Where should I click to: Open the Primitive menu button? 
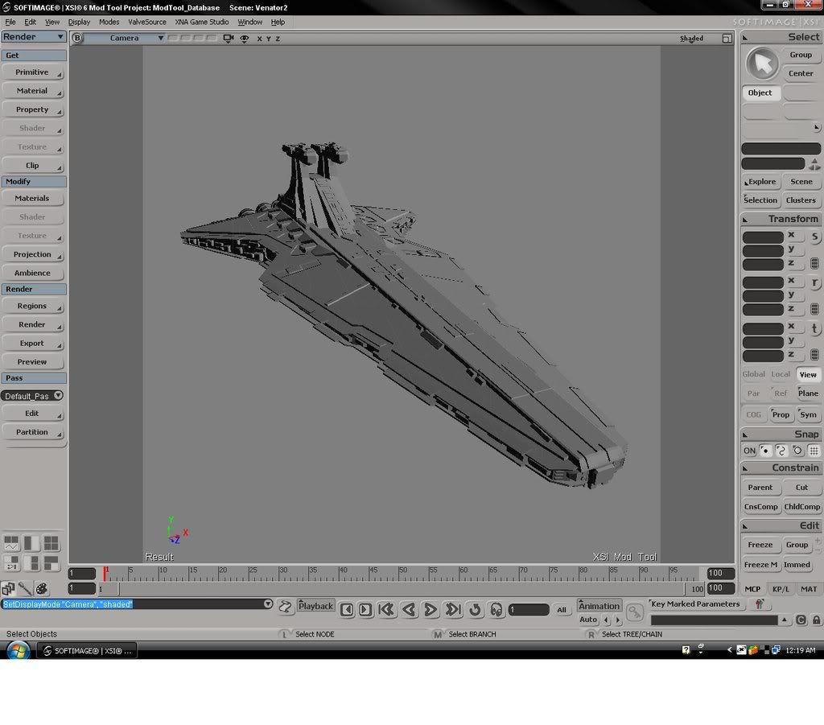[32, 72]
